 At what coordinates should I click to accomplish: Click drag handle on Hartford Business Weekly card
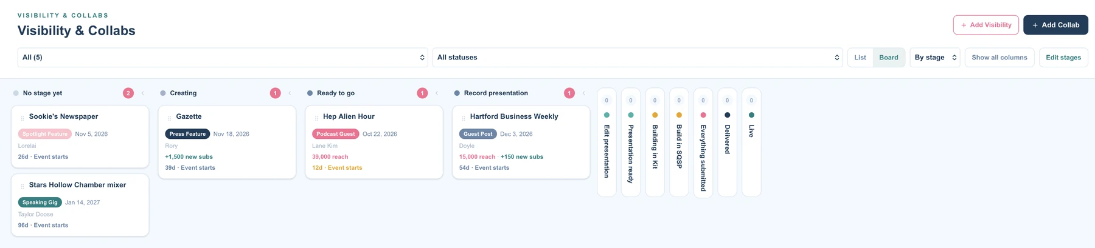pyautogui.click(x=464, y=118)
